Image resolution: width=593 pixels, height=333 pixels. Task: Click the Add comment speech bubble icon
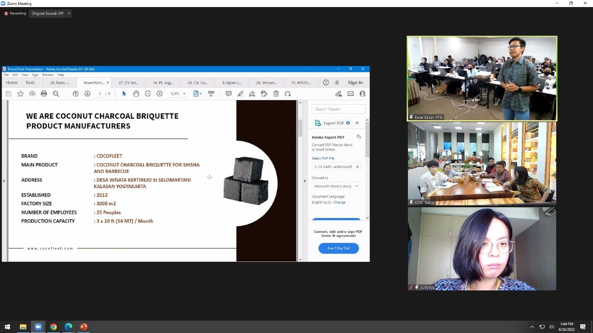coord(228,94)
